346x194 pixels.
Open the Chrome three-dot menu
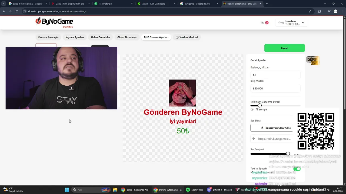(342, 11)
